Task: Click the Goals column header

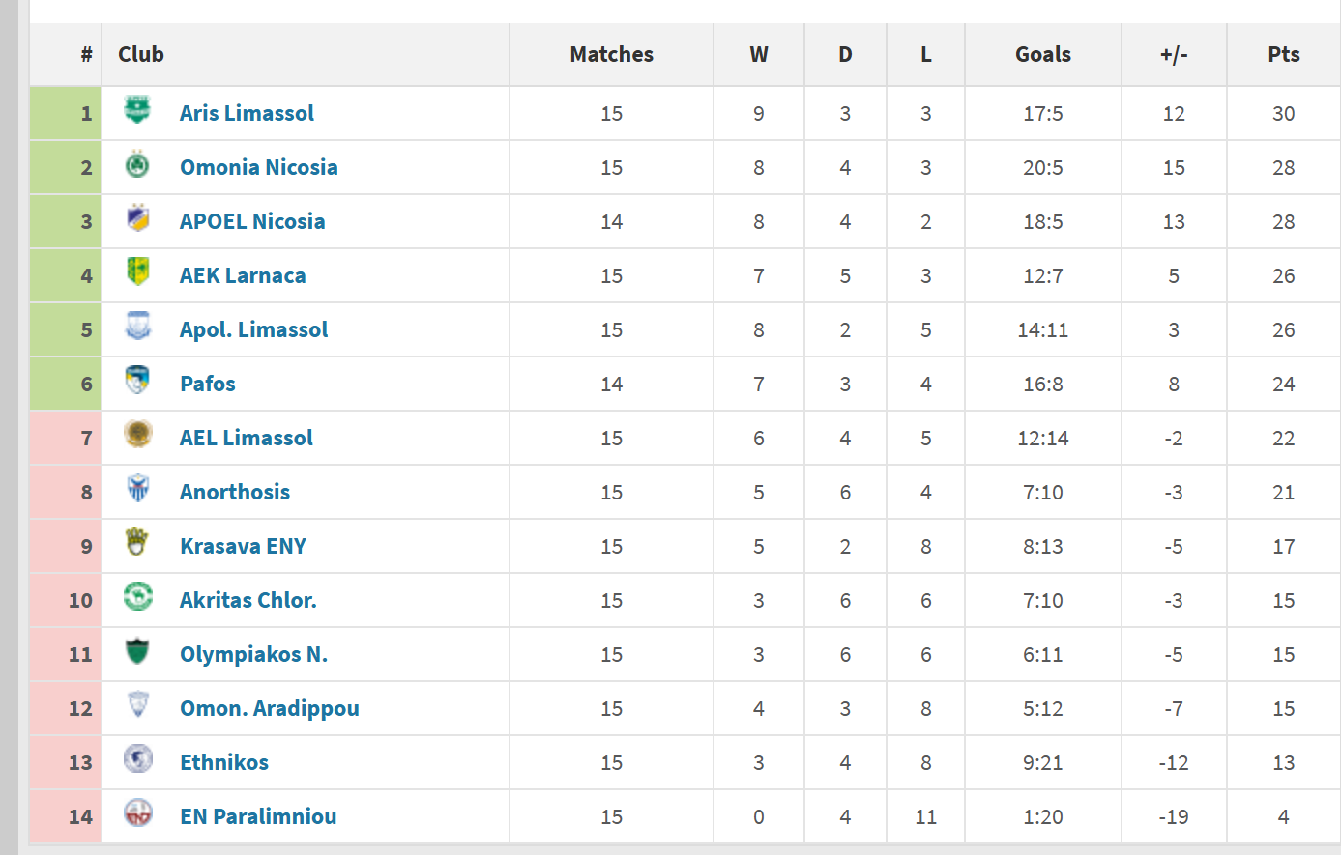Action: pos(1042,54)
